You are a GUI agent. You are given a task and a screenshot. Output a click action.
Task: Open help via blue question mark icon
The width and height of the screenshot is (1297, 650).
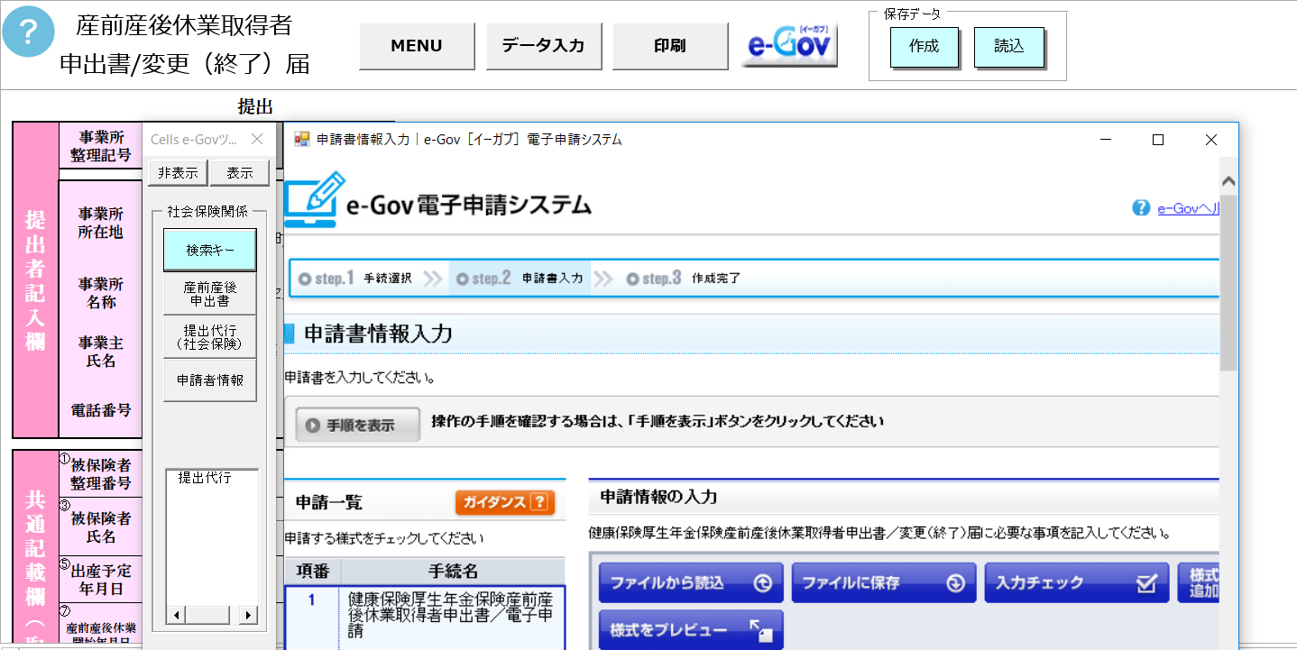[29, 32]
